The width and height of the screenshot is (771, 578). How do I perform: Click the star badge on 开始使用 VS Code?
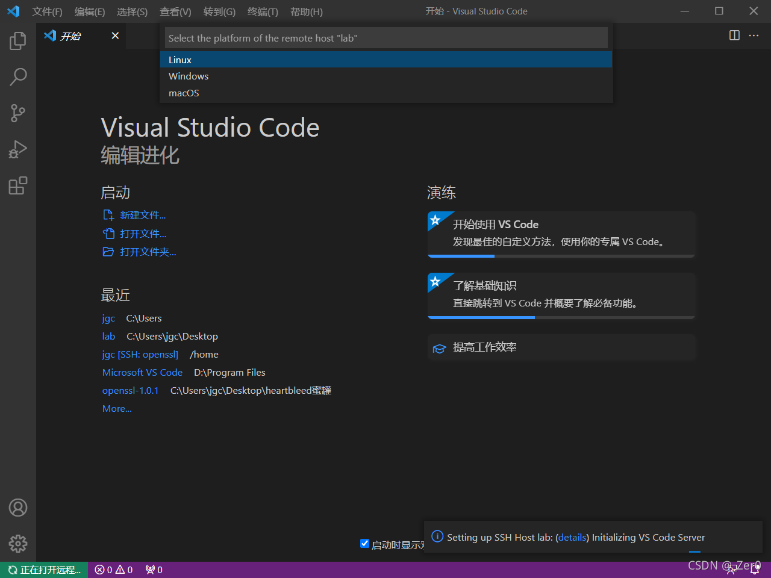[435, 220]
